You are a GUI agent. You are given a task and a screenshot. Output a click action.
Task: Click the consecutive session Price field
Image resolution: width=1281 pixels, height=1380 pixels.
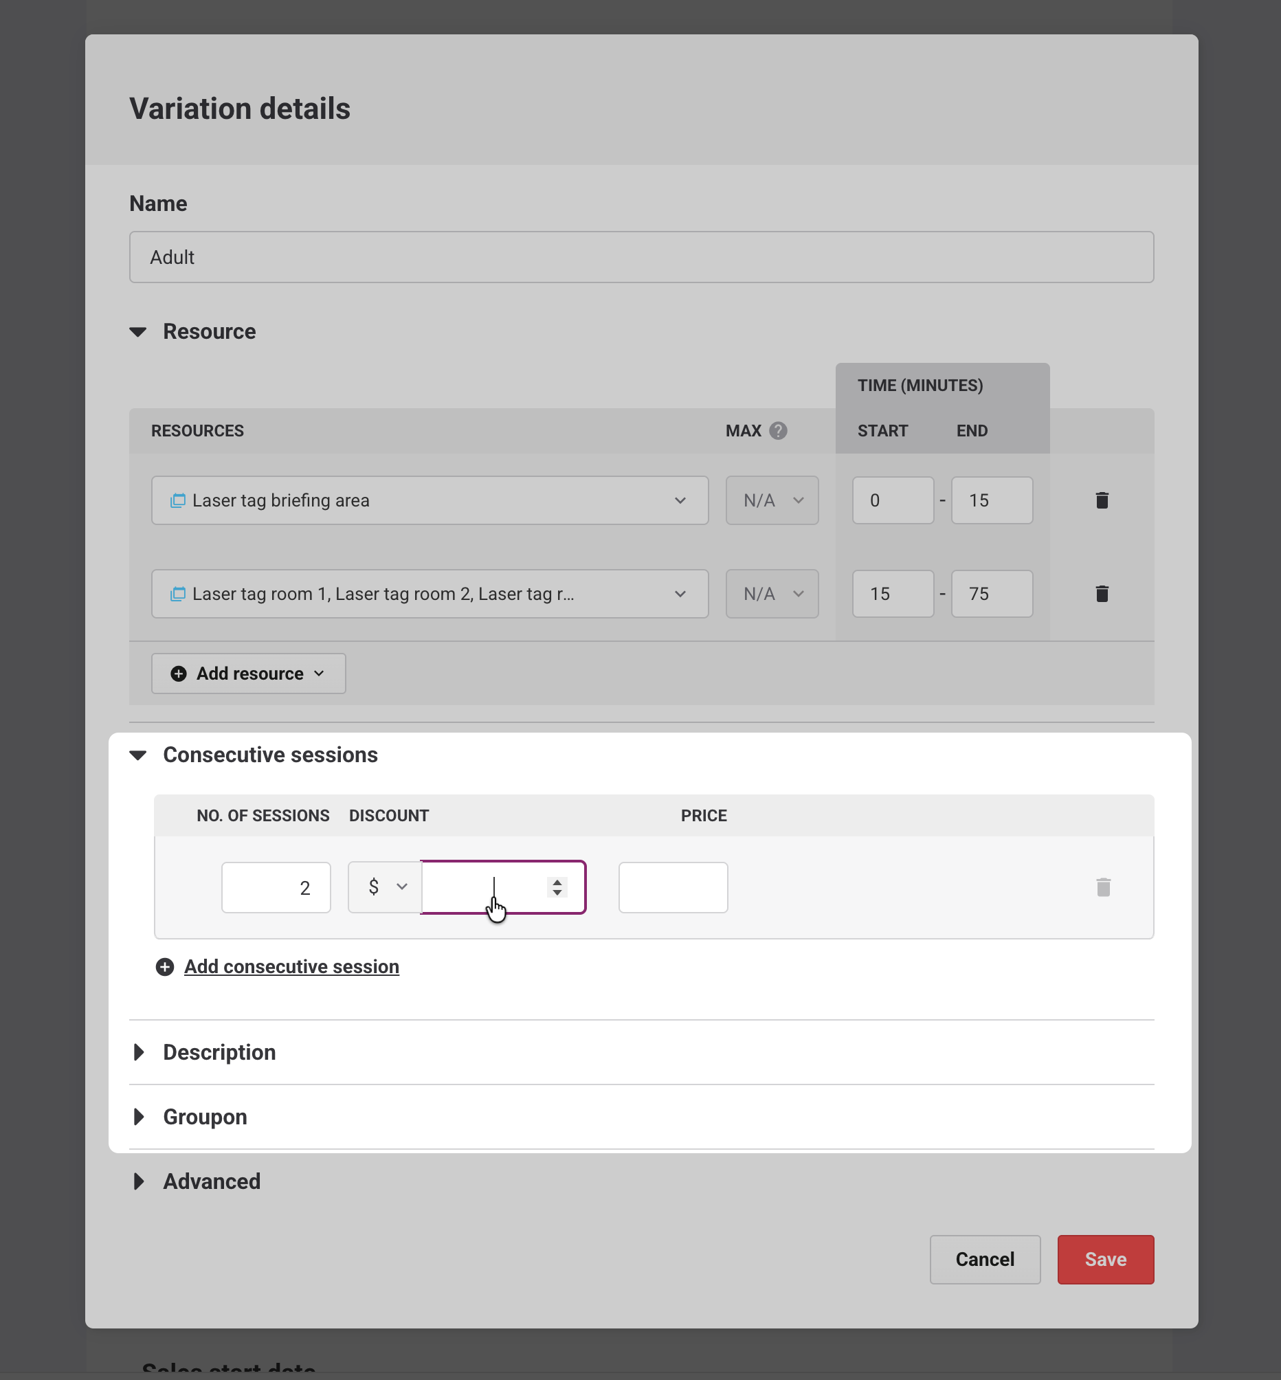(672, 887)
